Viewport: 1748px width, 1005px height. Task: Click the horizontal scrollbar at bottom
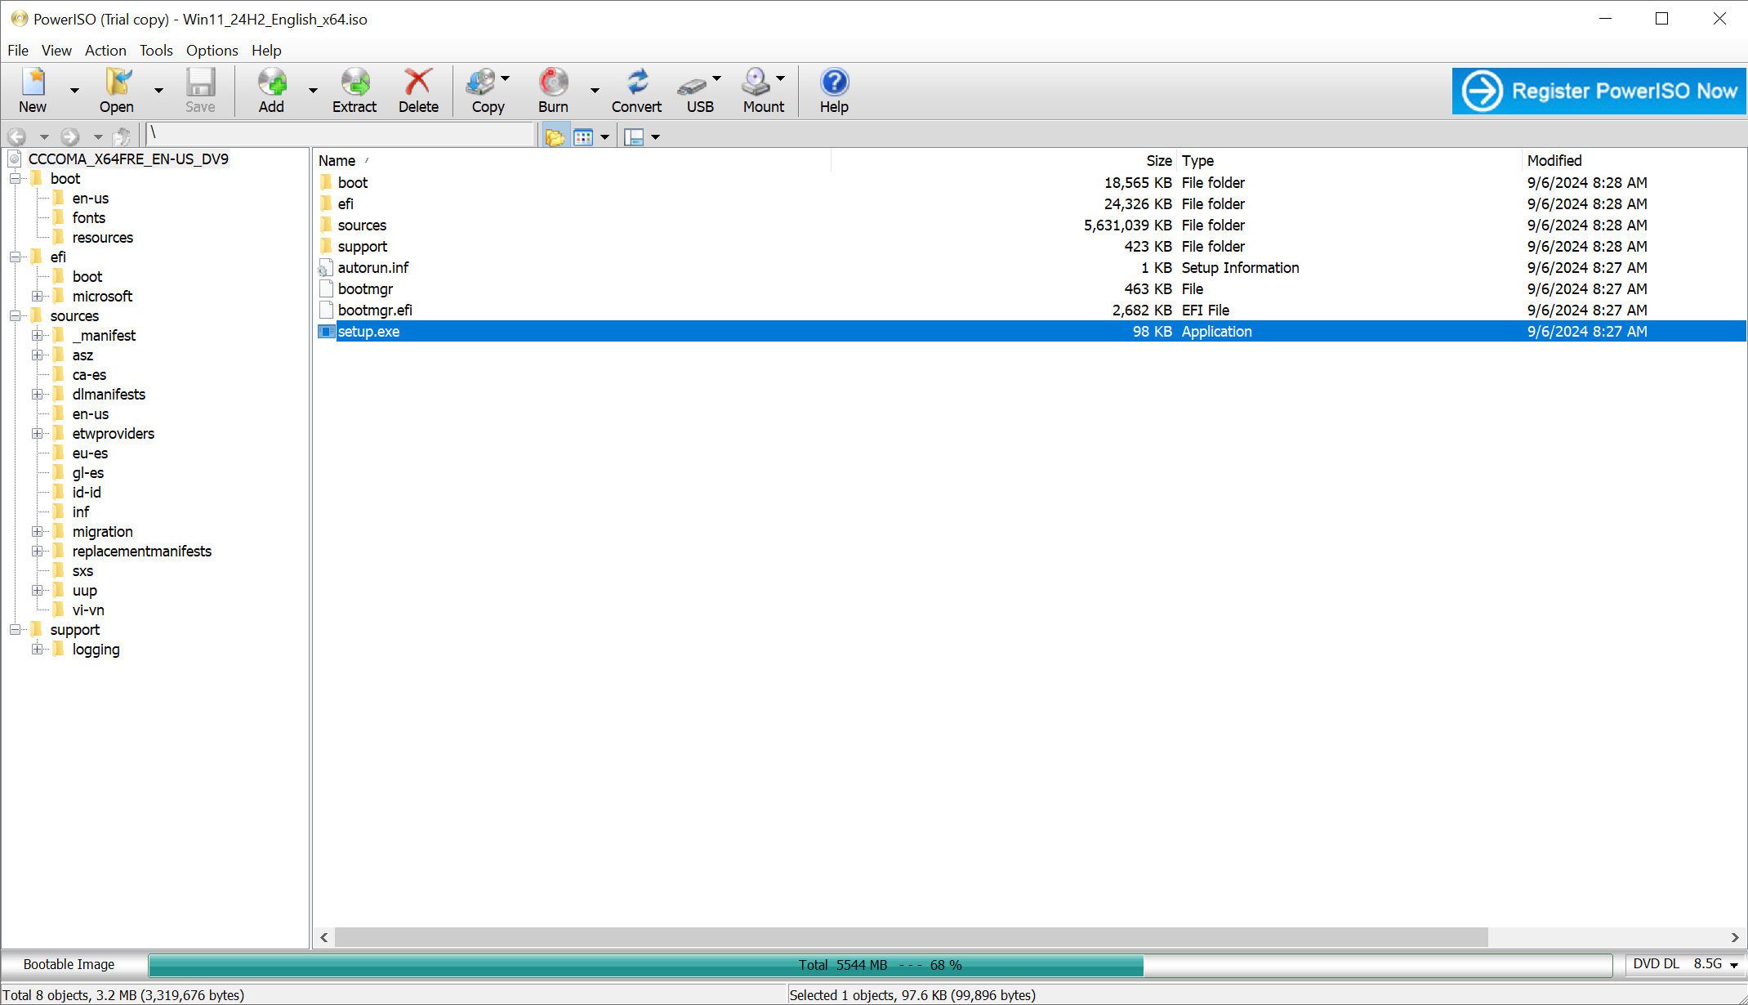pyautogui.click(x=911, y=937)
